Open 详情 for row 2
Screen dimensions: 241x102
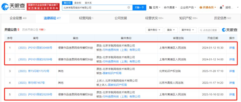(x=232, y=59)
